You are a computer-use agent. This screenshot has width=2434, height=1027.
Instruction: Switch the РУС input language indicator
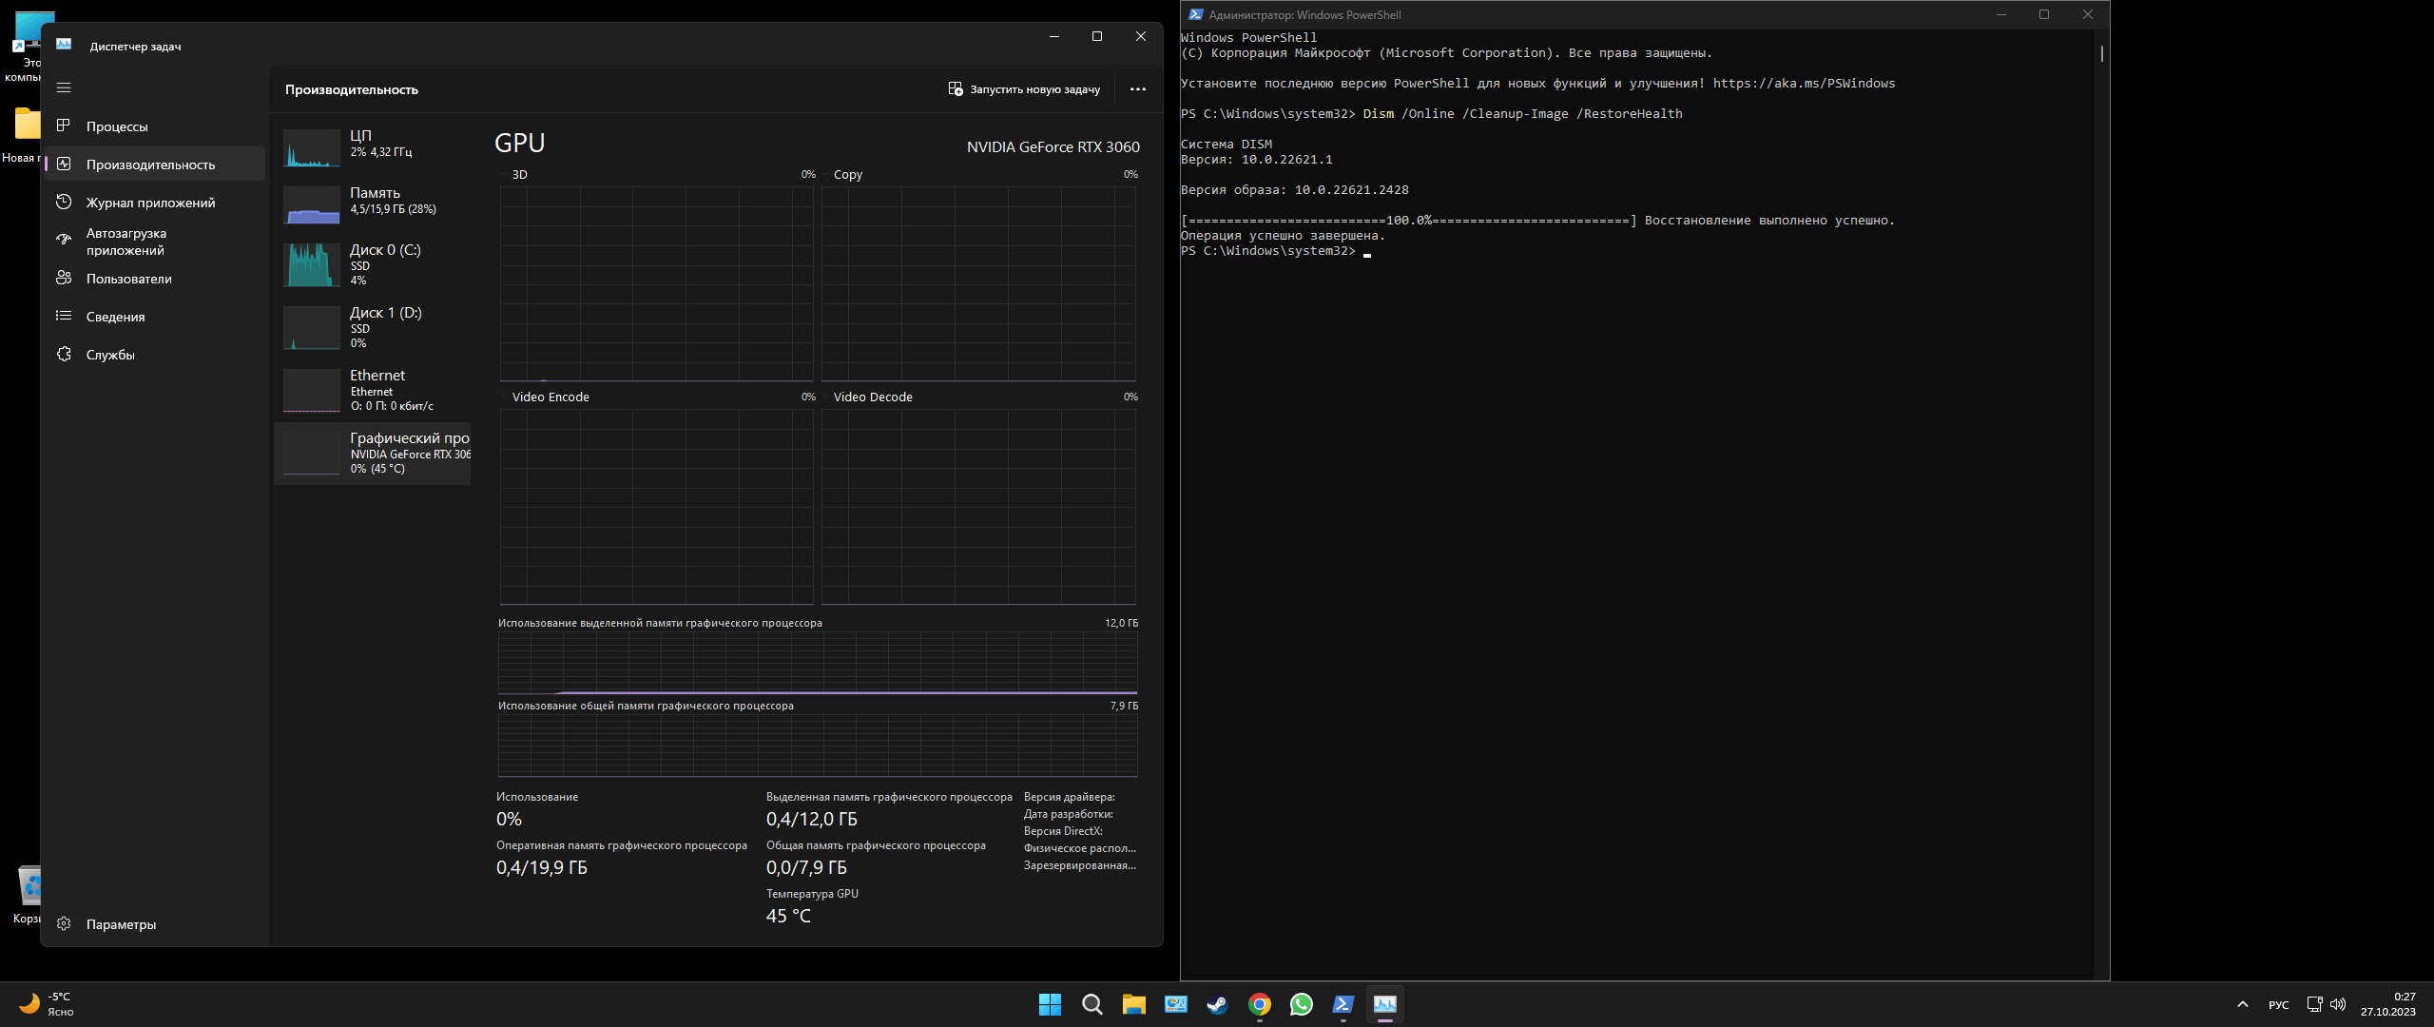pos(2278,1005)
